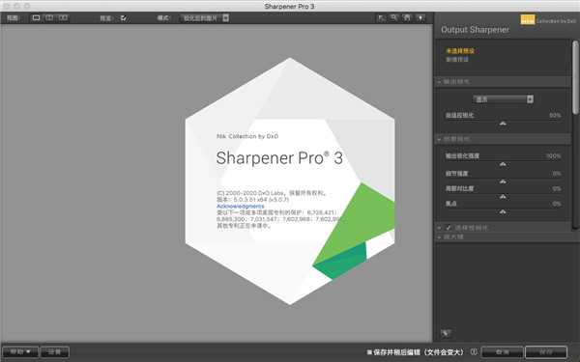Collapse the 输出锐化 section
The image size is (580, 362).
click(x=439, y=82)
